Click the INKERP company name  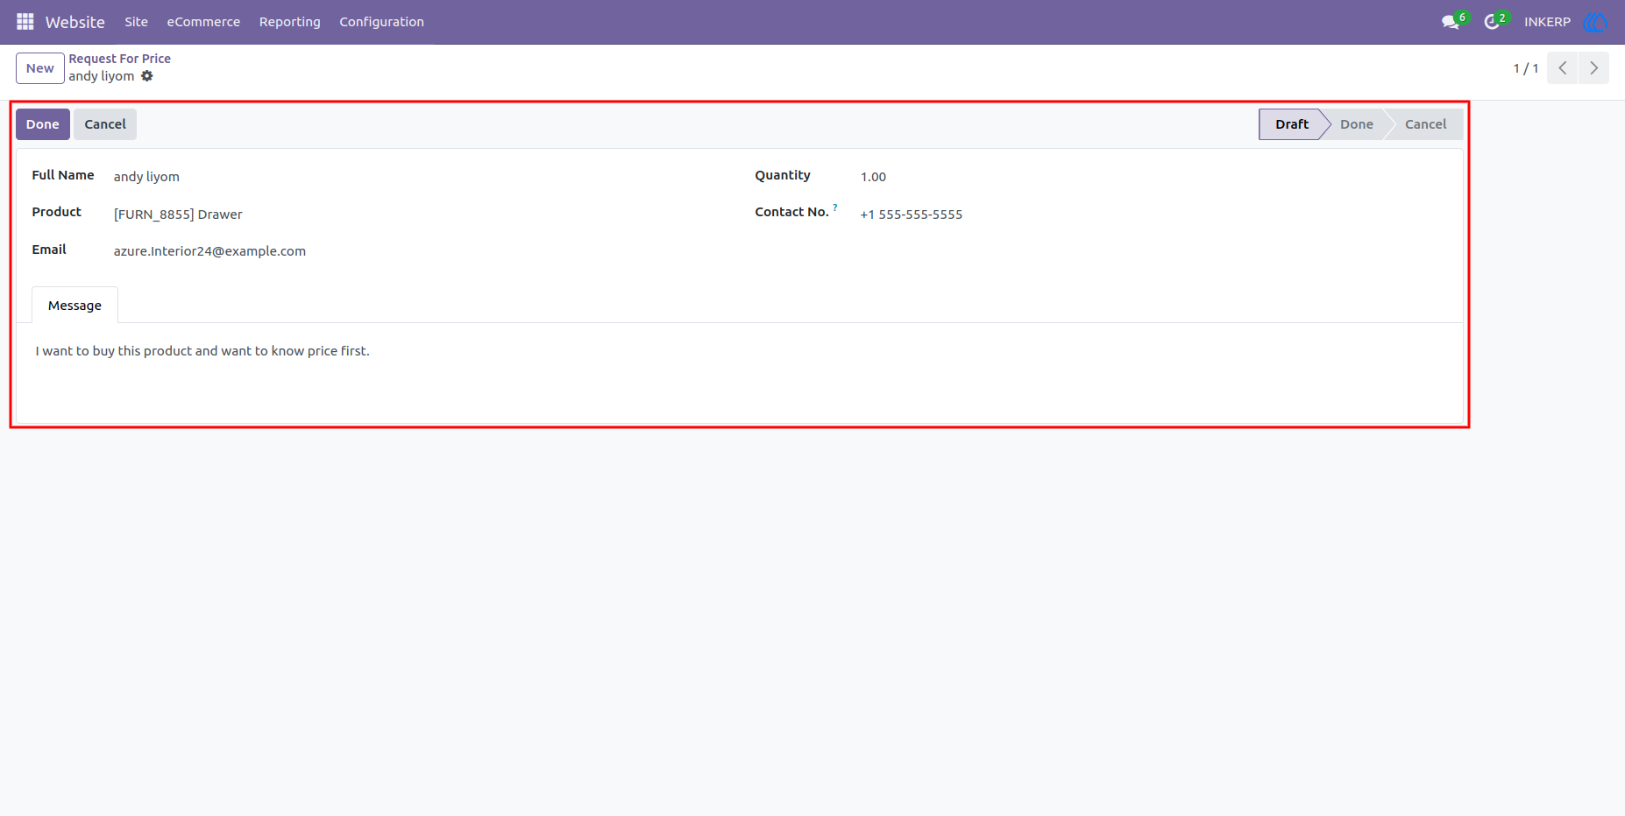tap(1547, 22)
